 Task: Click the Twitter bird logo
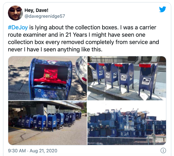pyautogui.click(x=162, y=9)
